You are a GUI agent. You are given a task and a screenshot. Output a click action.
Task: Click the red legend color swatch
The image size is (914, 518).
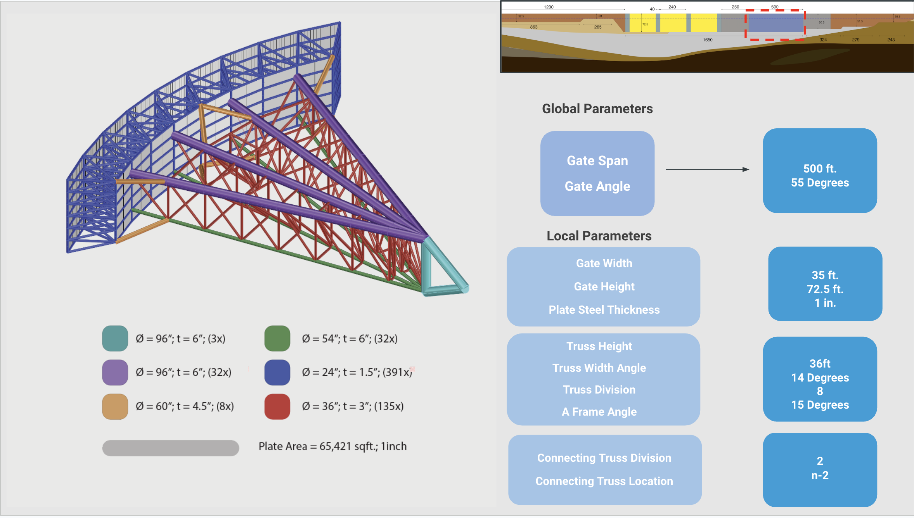pos(277,406)
